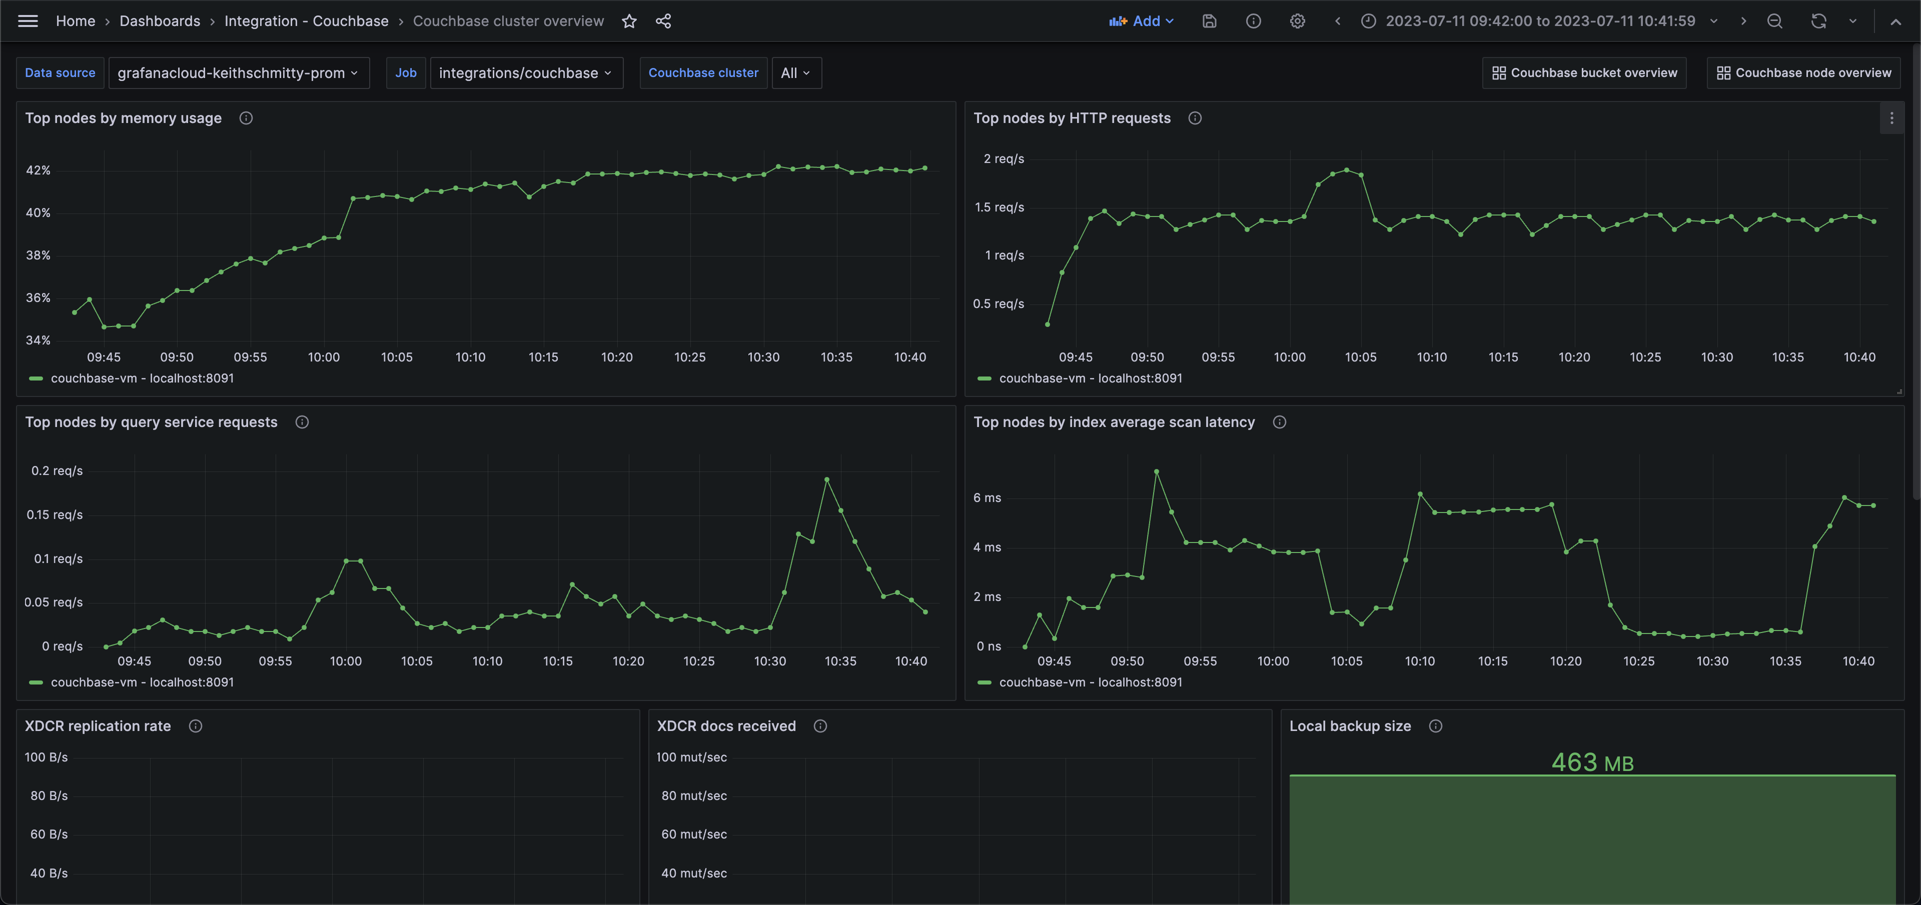This screenshot has height=905, width=1921.
Task: Expand the Couchbase cluster All dropdown
Action: [795, 72]
